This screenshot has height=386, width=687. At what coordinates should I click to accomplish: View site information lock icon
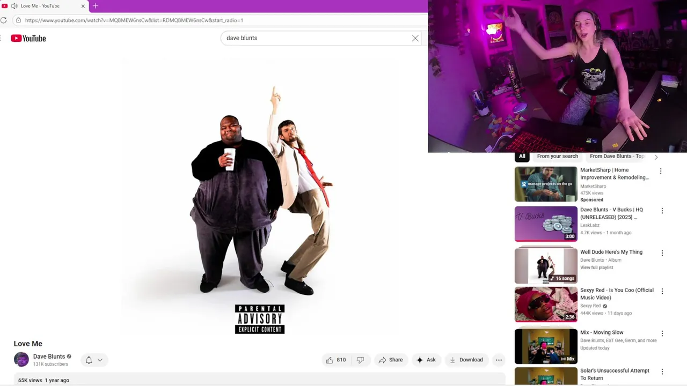(18, 20)
